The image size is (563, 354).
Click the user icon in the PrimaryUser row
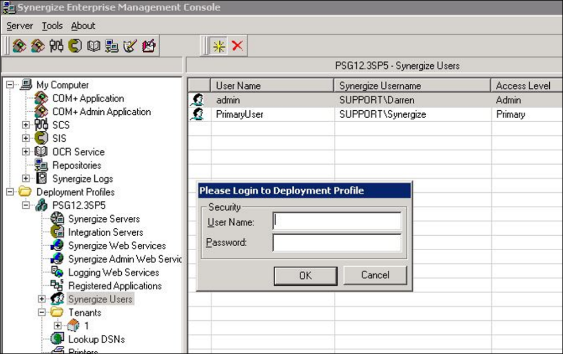pos(198,114)
